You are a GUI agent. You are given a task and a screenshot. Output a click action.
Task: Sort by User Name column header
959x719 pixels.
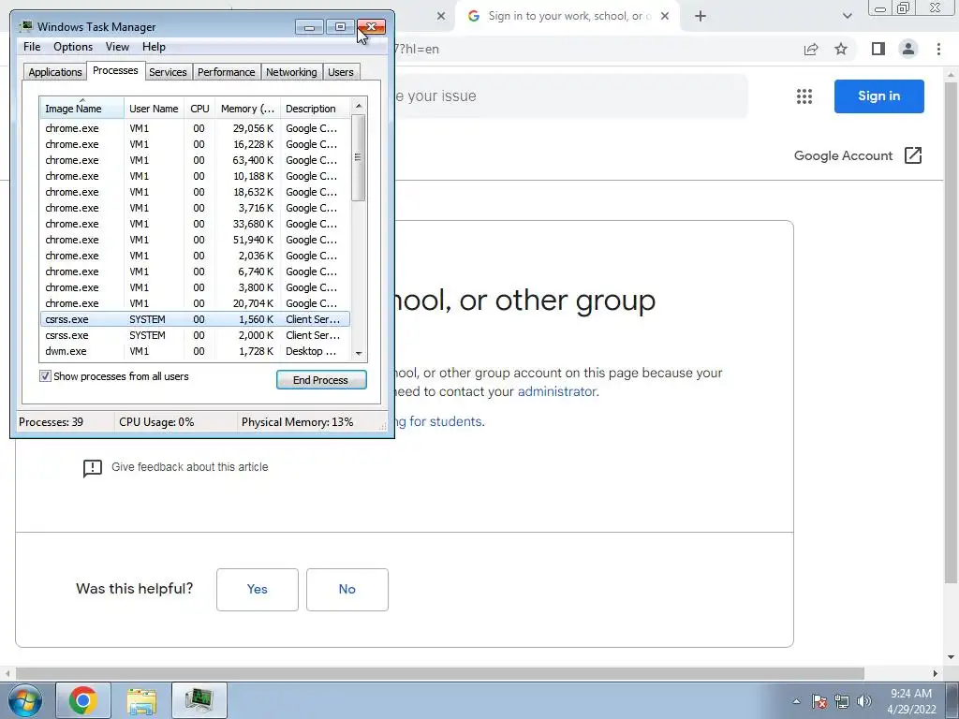coord(154,109)
